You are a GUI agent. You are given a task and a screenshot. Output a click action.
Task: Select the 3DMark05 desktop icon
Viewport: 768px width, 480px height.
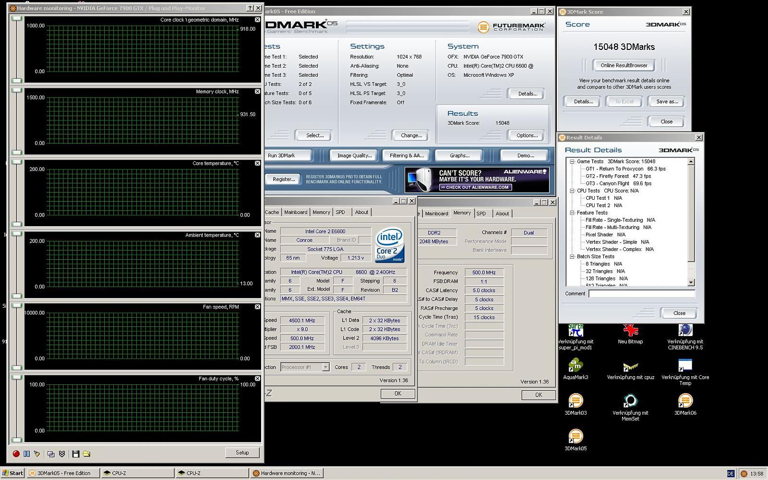[576, 440]
